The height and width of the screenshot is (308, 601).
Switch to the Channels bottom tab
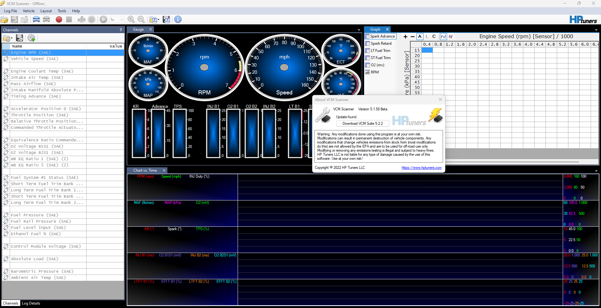coord(11,303)
